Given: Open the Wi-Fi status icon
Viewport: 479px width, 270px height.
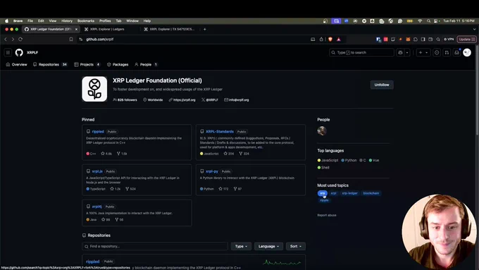Looking at the screenshot, I should tap(420, 20).
